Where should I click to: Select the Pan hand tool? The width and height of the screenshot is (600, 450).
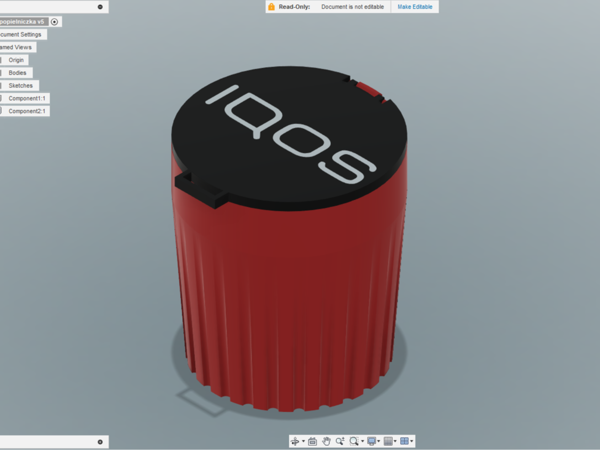pos(326,441)
